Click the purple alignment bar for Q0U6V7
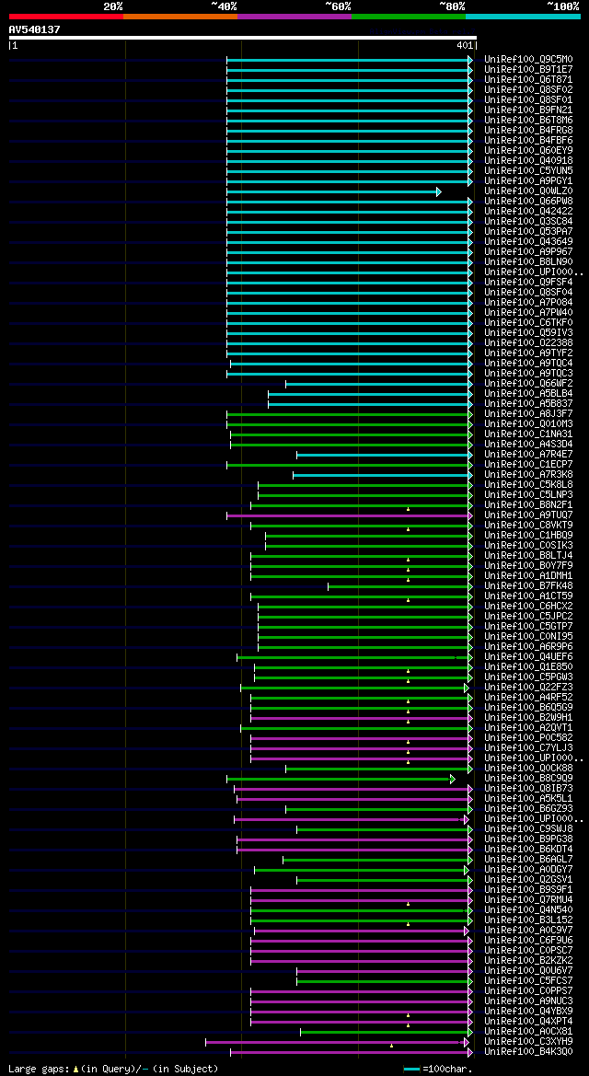This screenshot has height=1076, width=589. pos(385,971)
